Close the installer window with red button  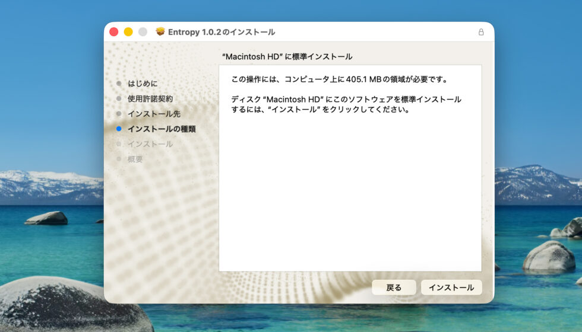[114, 32]
